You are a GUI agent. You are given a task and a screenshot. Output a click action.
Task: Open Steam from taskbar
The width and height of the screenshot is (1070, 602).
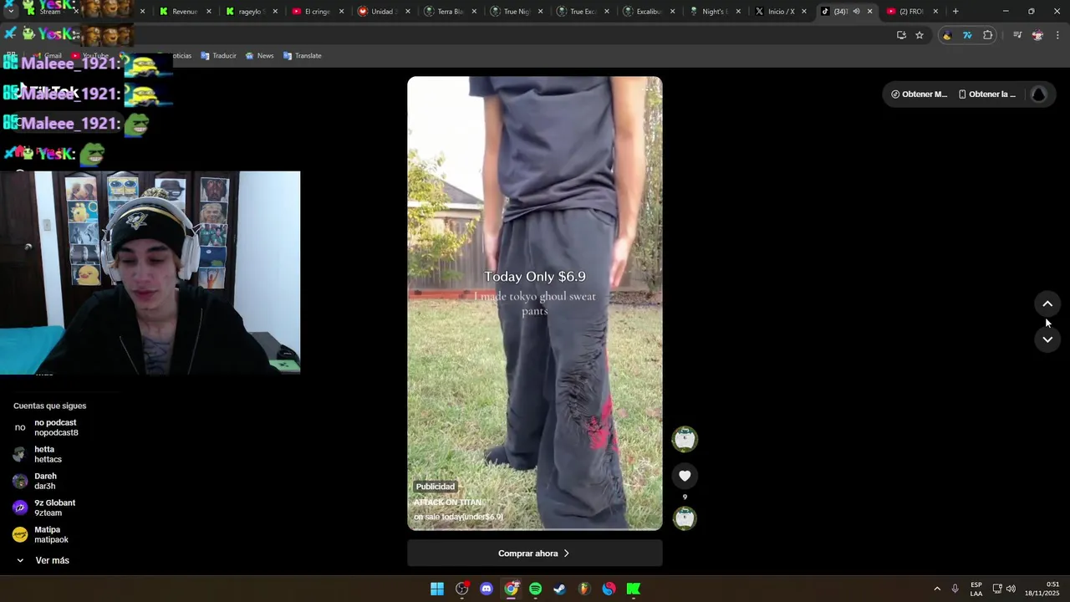click(x=560, y=589)
